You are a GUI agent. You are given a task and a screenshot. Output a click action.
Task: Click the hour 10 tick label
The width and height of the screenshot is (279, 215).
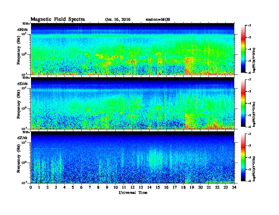tap(116, 187)
